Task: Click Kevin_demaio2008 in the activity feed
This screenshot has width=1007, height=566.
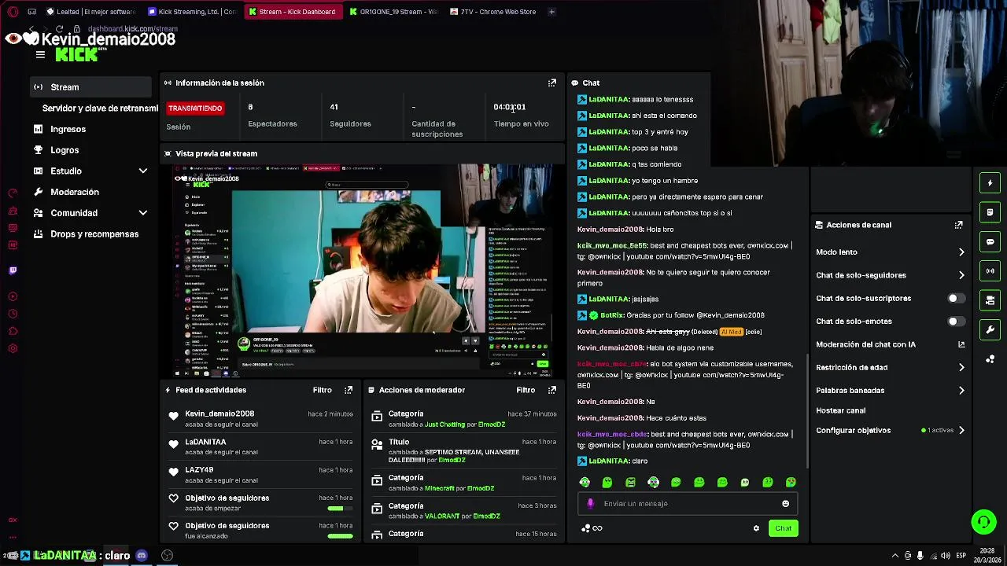Action: pyautogui.click(x=219, y=413)
